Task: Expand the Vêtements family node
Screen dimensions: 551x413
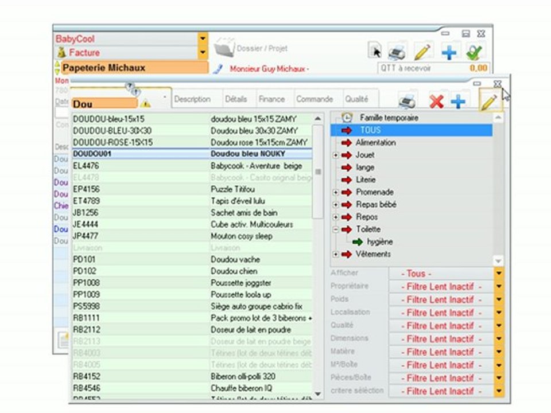Action: click(336, 255)
